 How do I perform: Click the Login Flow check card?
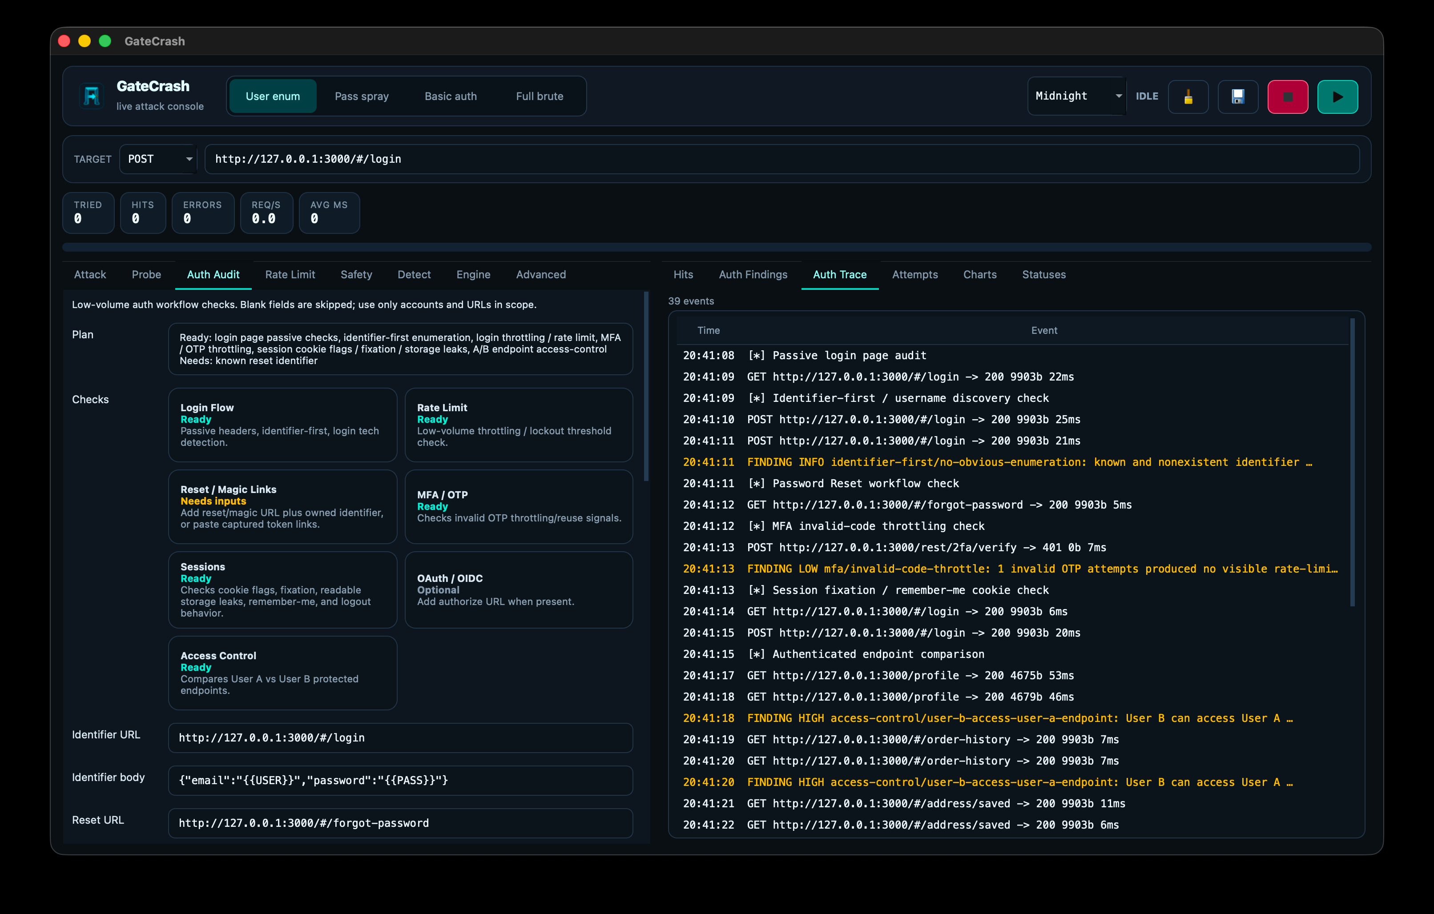[x=282, y=425]
